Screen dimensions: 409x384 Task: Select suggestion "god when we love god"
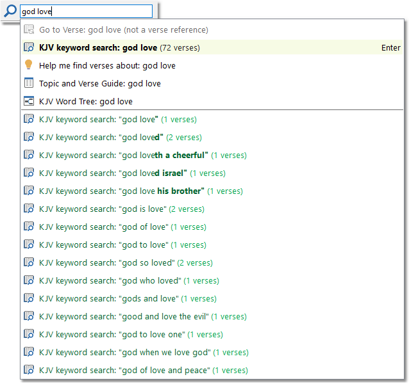click(x=212, y=352)
